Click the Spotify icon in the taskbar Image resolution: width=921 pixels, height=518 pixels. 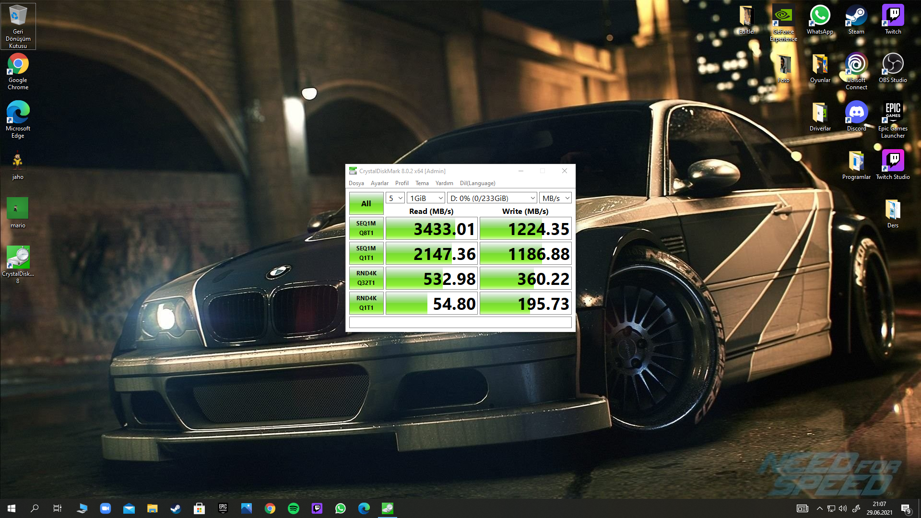pos(294,508)
